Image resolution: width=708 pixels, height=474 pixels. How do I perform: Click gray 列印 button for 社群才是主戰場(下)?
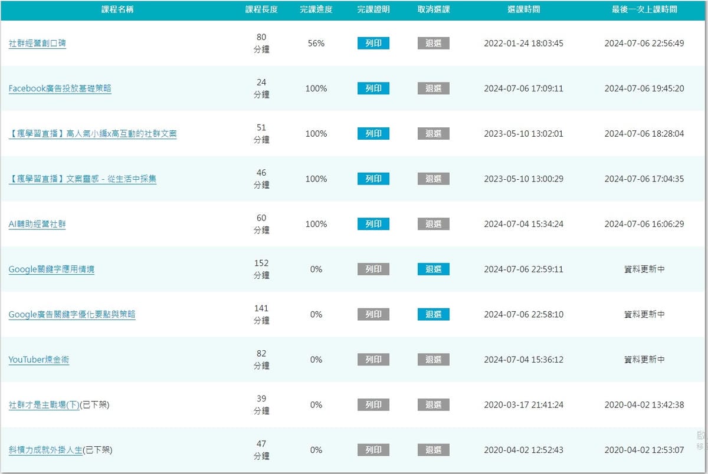[373, 405]
